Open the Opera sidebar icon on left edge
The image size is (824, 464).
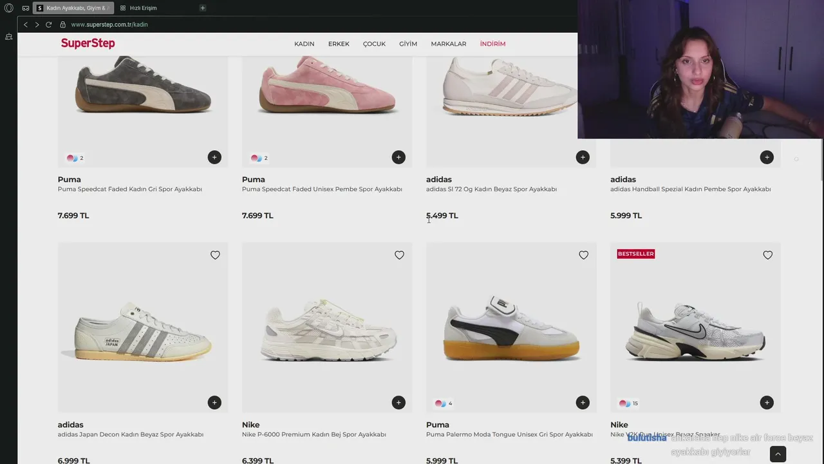tap(8, 37)
